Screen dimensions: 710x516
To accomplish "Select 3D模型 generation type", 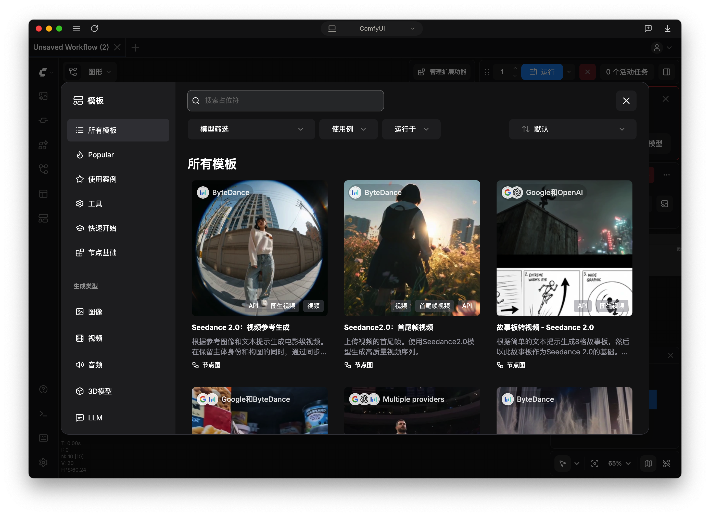I will pos(118,391).
